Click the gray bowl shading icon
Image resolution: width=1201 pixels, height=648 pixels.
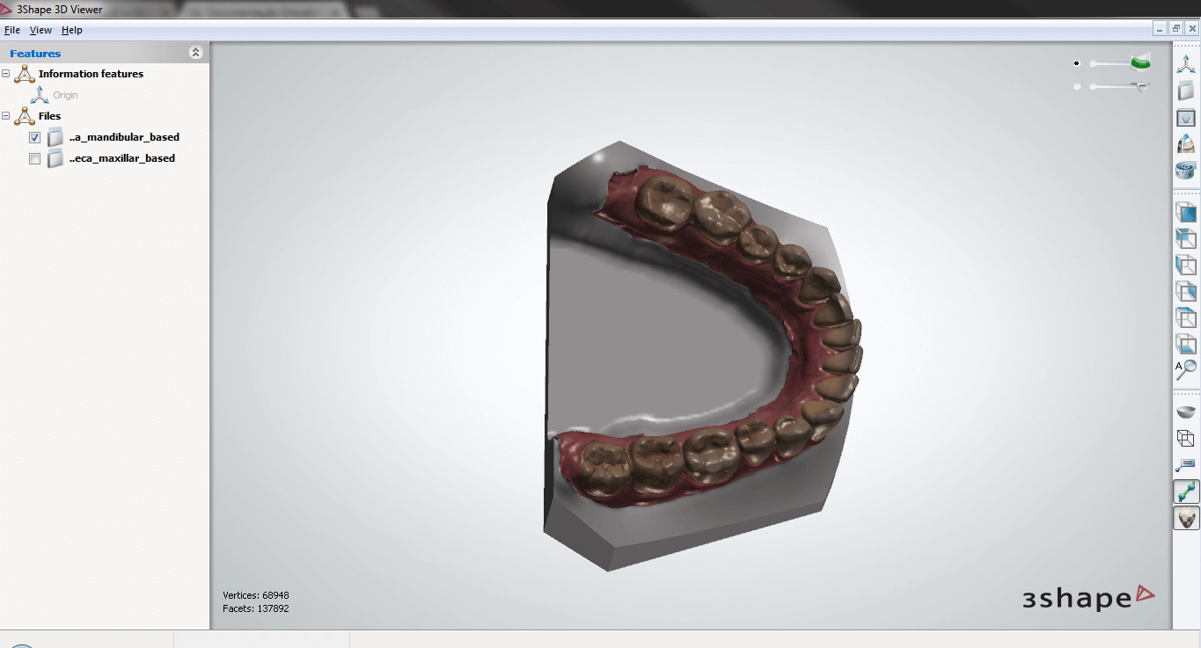[1186, 411]
